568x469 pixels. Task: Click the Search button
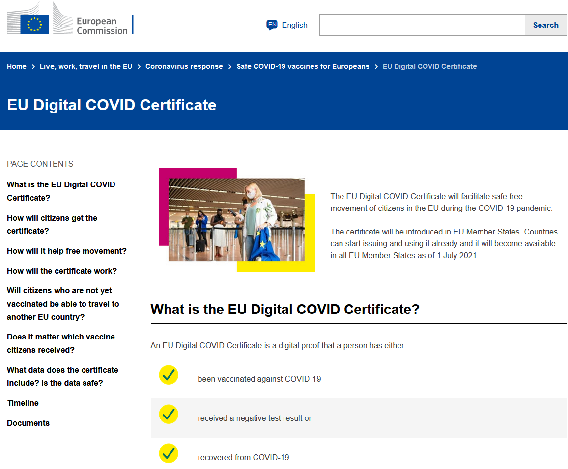coord(545,25)
